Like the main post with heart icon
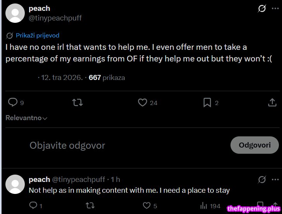This screenshot has width=282, height=214. pyautogui.click(x=143, y=102)
